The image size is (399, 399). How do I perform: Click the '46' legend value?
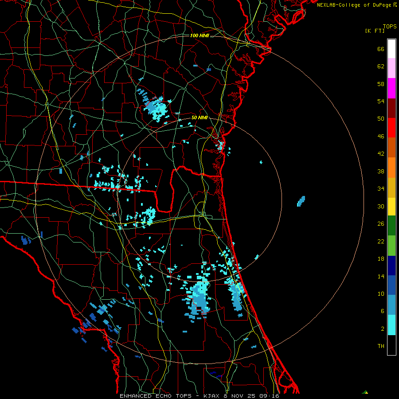[x=381, y=137]
